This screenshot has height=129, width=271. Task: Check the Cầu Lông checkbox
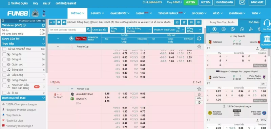coord(4,75)
